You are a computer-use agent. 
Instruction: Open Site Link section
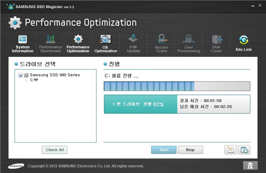point(243,43)
